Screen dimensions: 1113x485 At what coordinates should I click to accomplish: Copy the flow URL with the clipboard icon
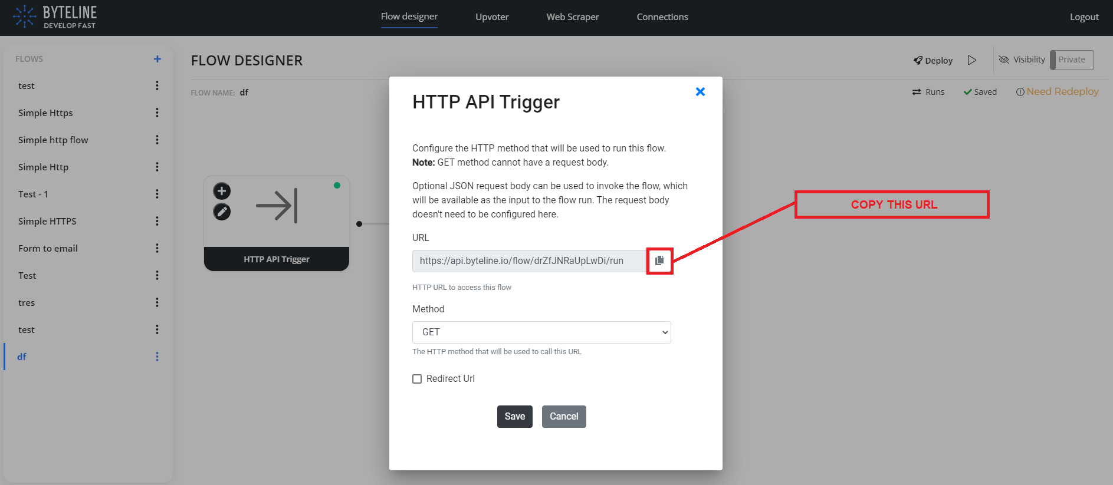pyautogui.click(x=659, y=260)
